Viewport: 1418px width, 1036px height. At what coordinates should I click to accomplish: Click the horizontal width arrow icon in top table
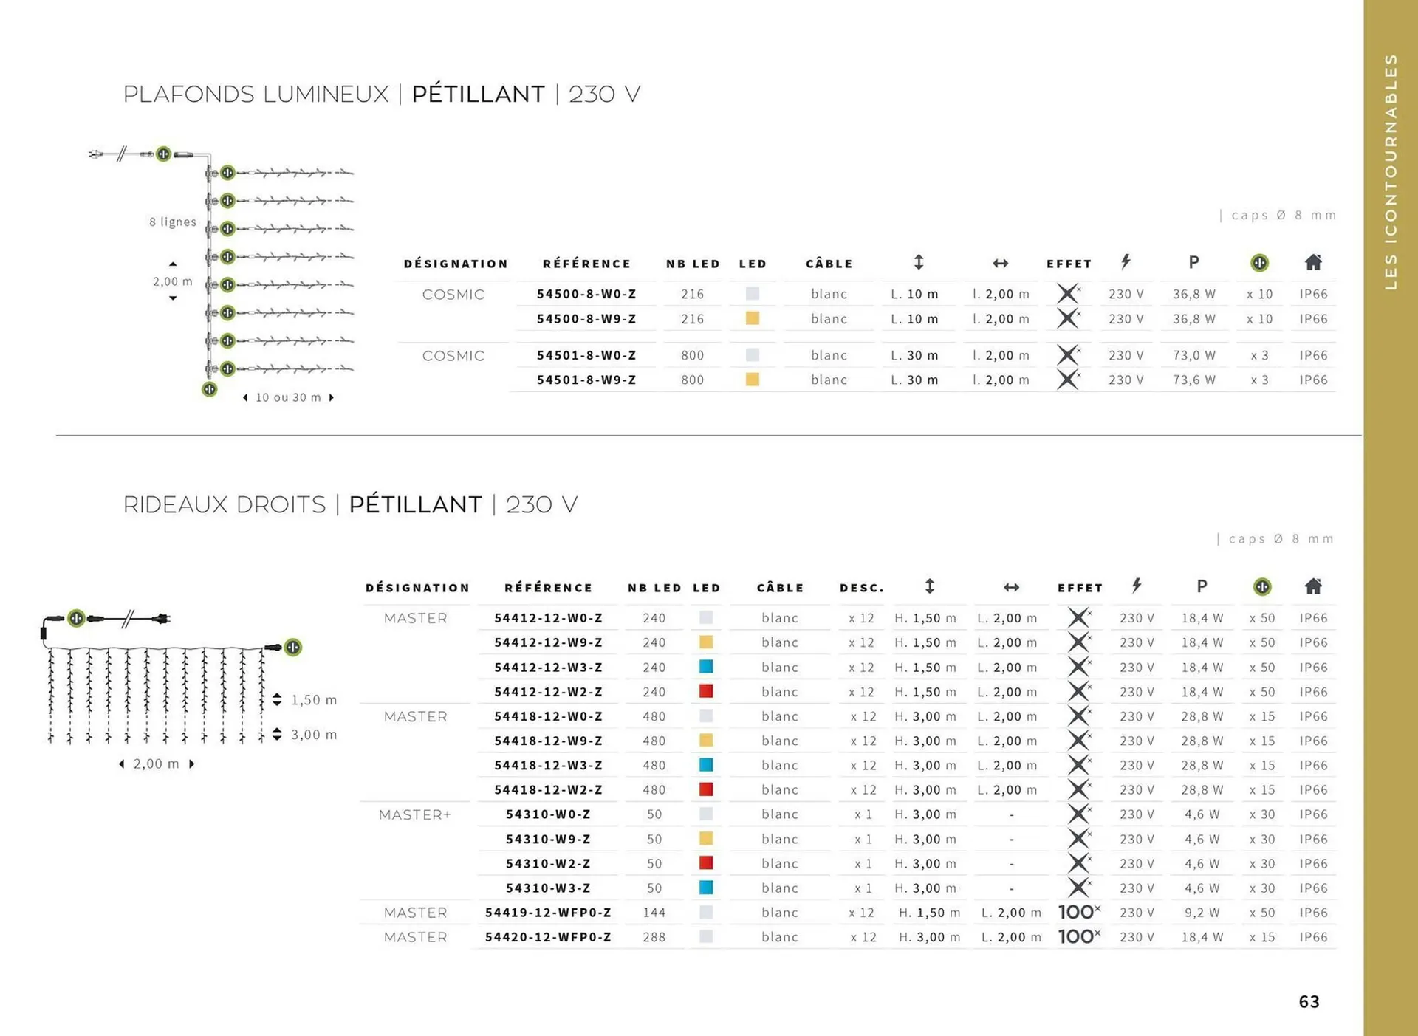[1000, 263]
